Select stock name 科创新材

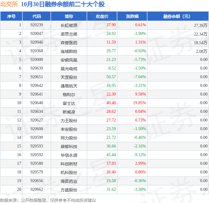[69, 164]
